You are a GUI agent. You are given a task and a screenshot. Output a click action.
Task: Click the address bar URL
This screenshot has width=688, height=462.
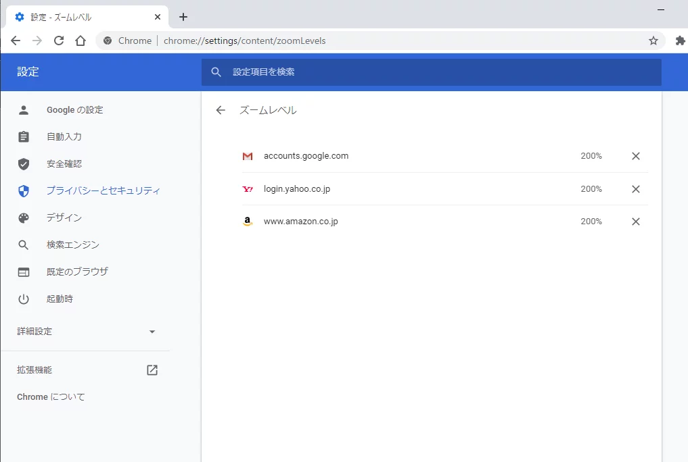pyautogui.click(x=244, y=41)
